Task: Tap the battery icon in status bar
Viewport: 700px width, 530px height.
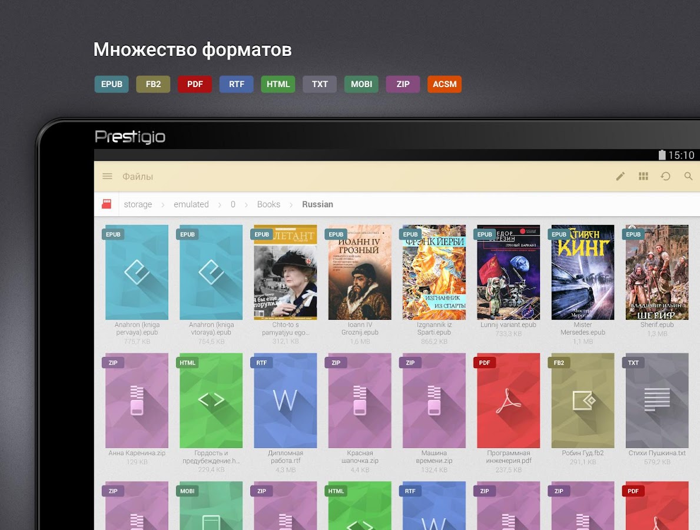Action: tap(662, 155)
